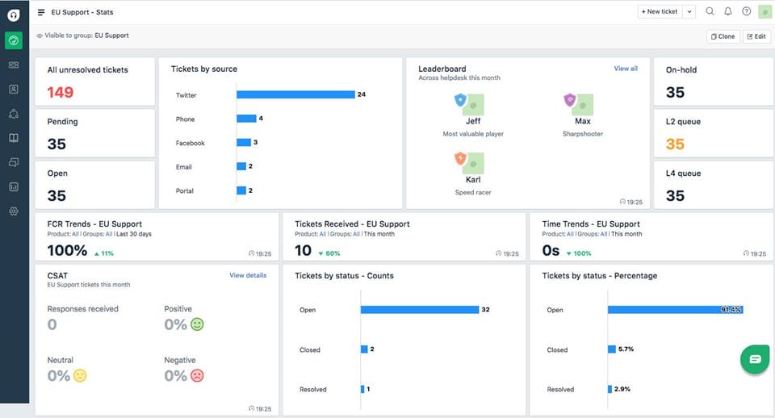Viewport: 775px width, 418px height.
Task: Open the Reports chart icon in sidebar
Action: pos(14,186)
